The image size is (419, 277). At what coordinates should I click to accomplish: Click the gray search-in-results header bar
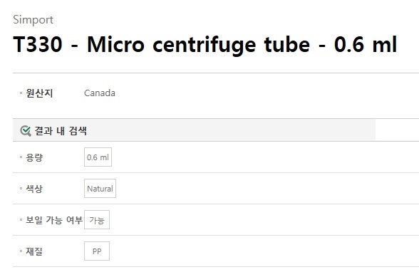pos(194,130)
